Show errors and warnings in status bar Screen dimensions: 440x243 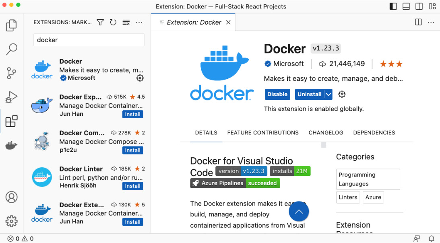(x=20, y=239)
